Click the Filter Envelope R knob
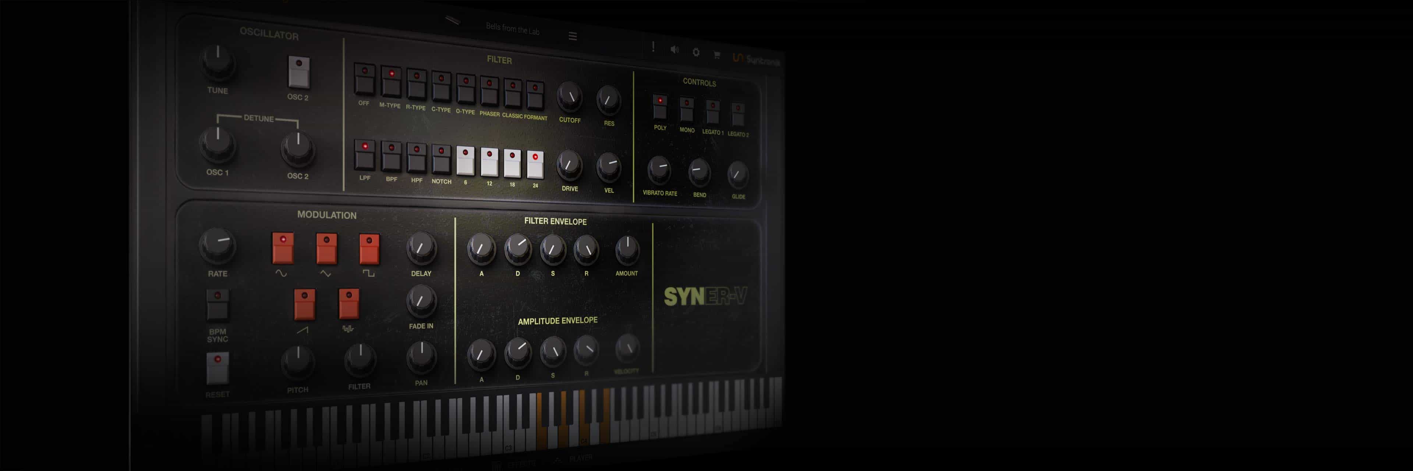 (x=587, y=250)
